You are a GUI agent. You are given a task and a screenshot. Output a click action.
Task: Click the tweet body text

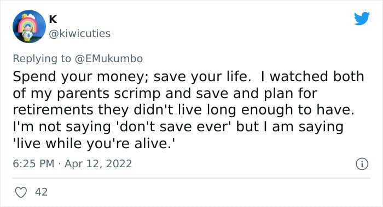coord(188,110)
